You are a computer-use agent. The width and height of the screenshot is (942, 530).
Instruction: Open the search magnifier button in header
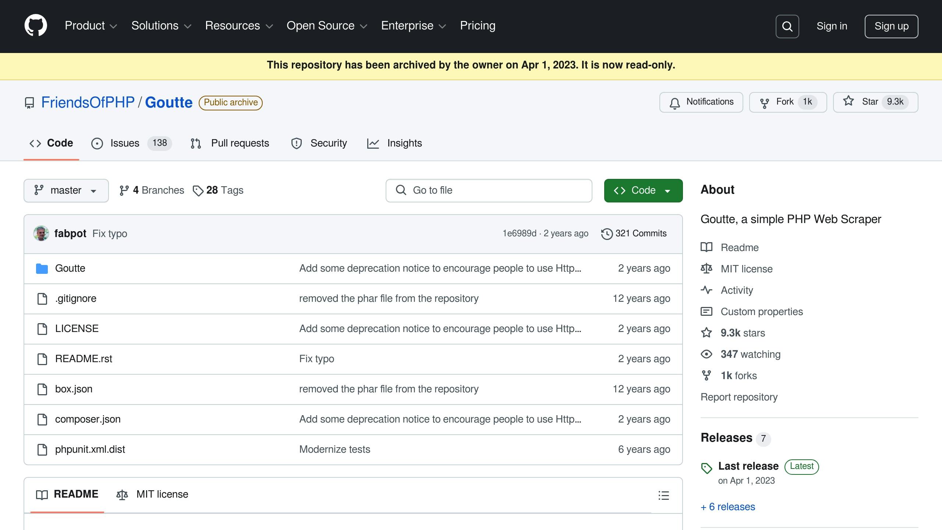click(x=787, y=26)
